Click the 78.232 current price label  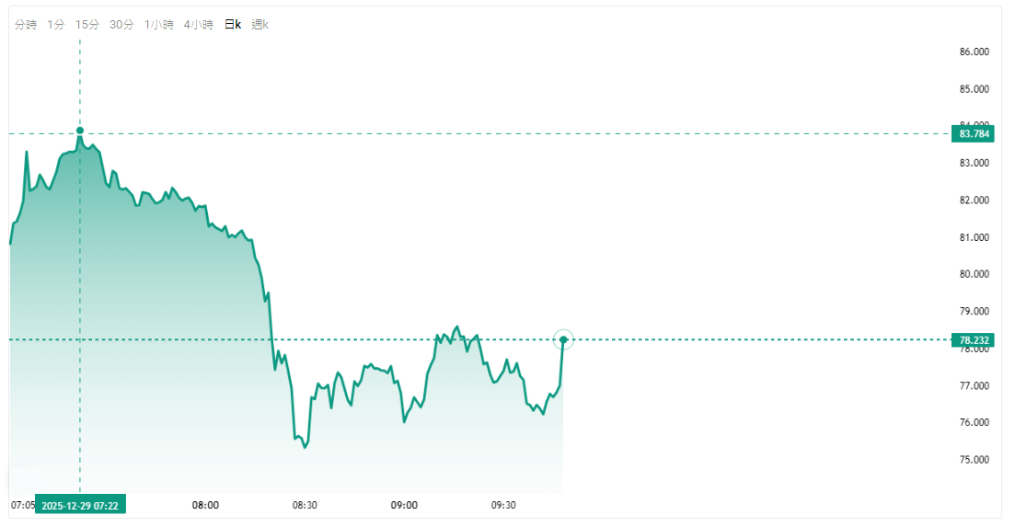(x=975, y=340)
